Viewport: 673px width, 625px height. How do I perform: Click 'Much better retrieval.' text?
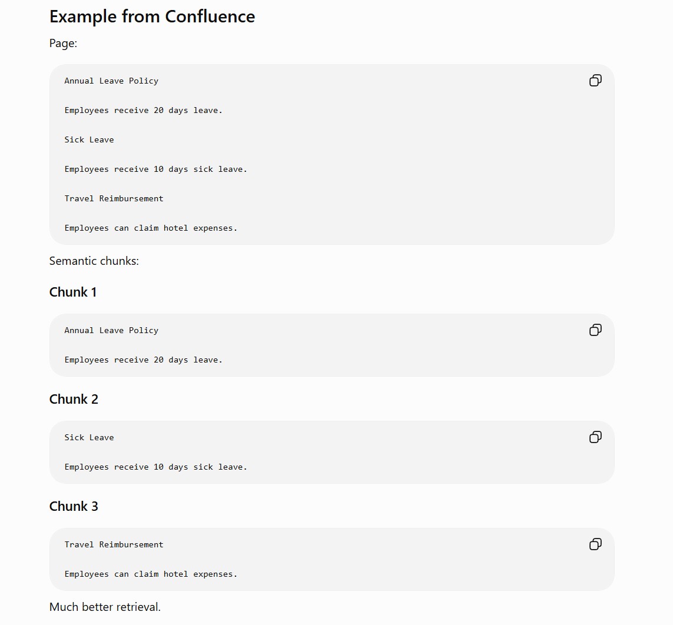(105, 607)
